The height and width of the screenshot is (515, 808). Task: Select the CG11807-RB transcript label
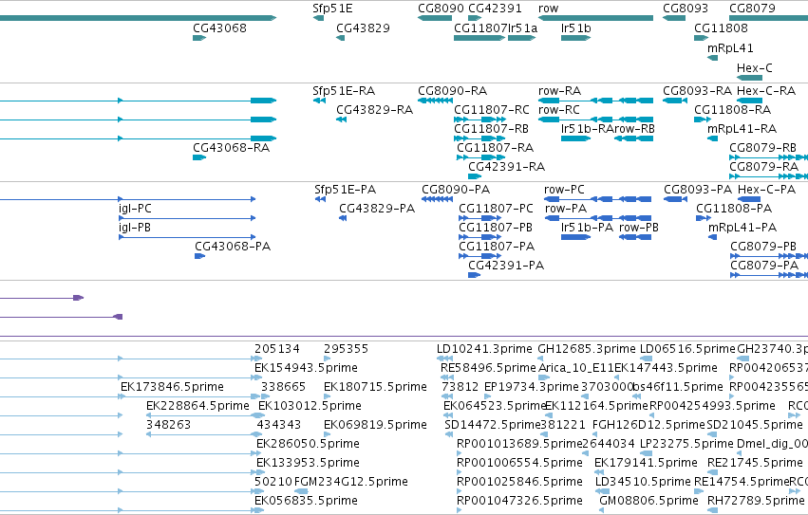tap(491, 129)
